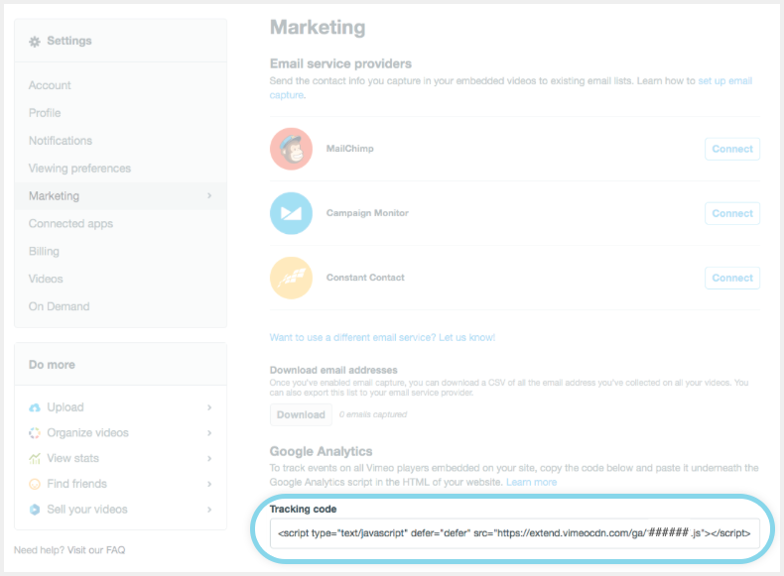The image size is (784, 576).
Task: Click the Settings gear icon
Action: tap(35, 42)
